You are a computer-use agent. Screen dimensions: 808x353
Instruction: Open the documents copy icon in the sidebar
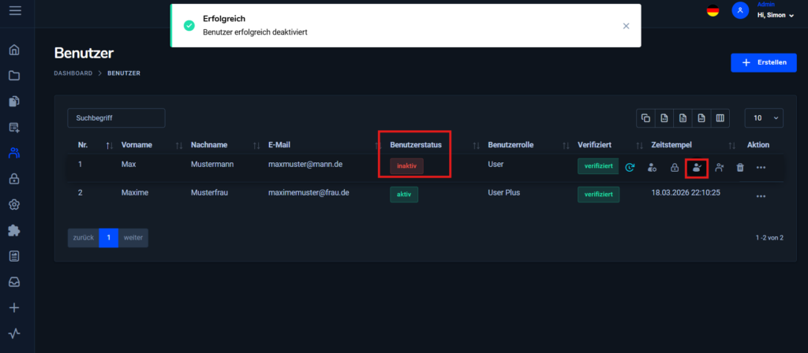tap(14, 102)
